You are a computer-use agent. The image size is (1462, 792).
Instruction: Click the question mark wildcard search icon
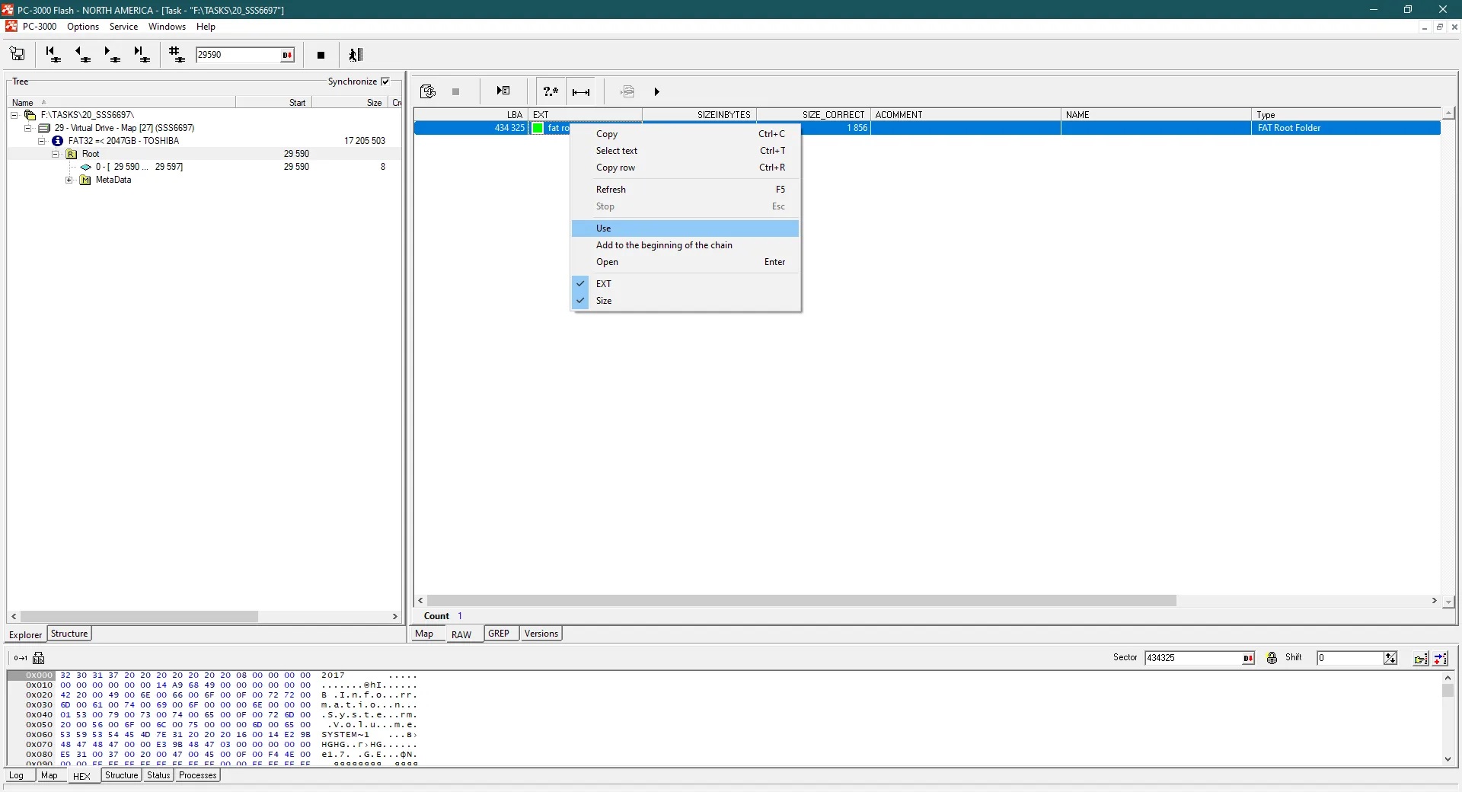551,91
